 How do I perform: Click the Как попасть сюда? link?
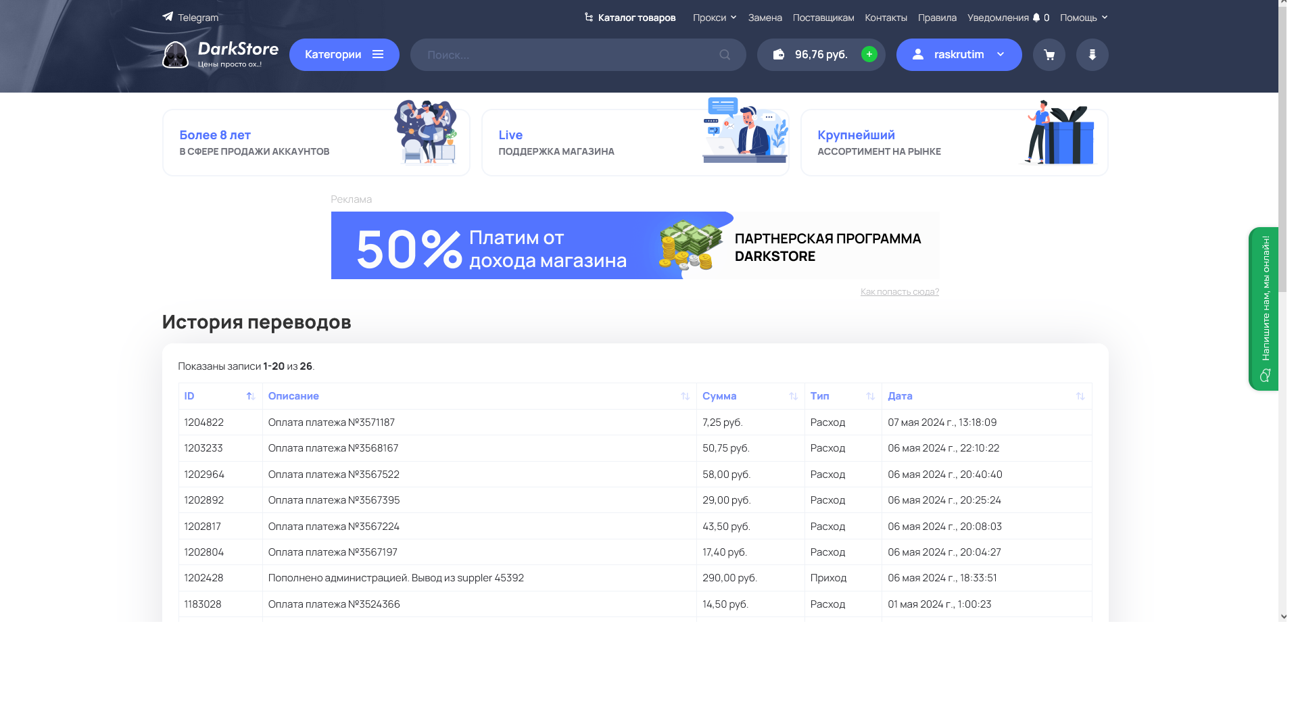click(900, 291)
